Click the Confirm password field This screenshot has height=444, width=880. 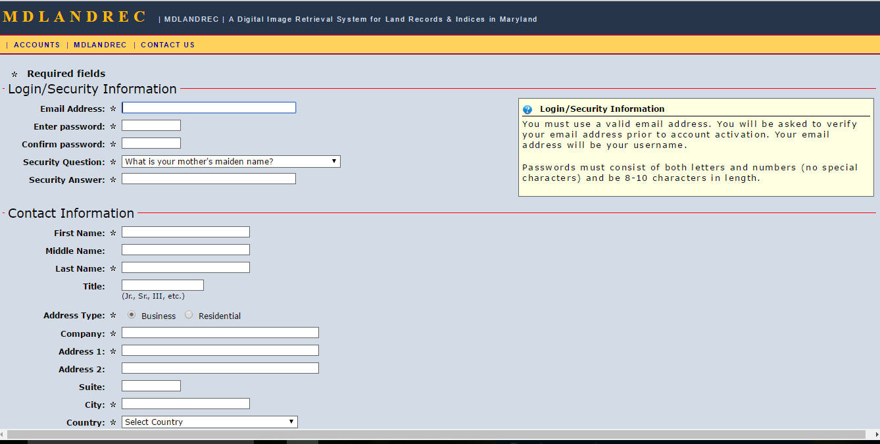(151, 143)
